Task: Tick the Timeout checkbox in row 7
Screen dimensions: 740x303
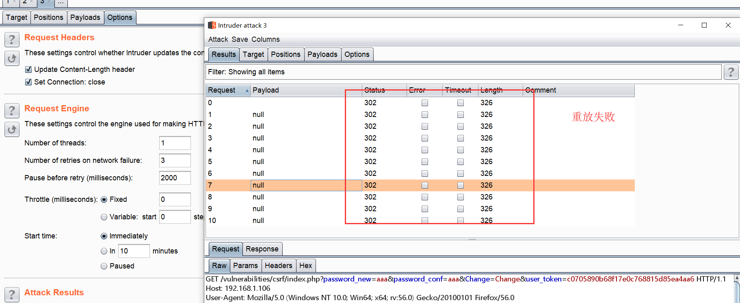Action: [x=461, y=185]
